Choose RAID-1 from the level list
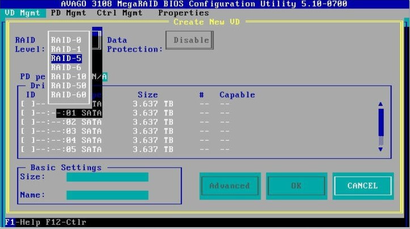Viewport: 410px width, 229px height. pyautogui.click(x=66, y=49)
